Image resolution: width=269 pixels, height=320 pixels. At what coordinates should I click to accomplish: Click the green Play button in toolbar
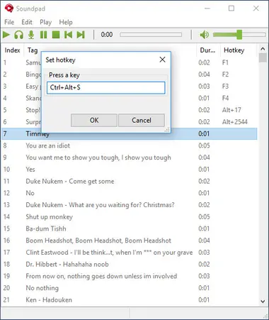point(6,35)
